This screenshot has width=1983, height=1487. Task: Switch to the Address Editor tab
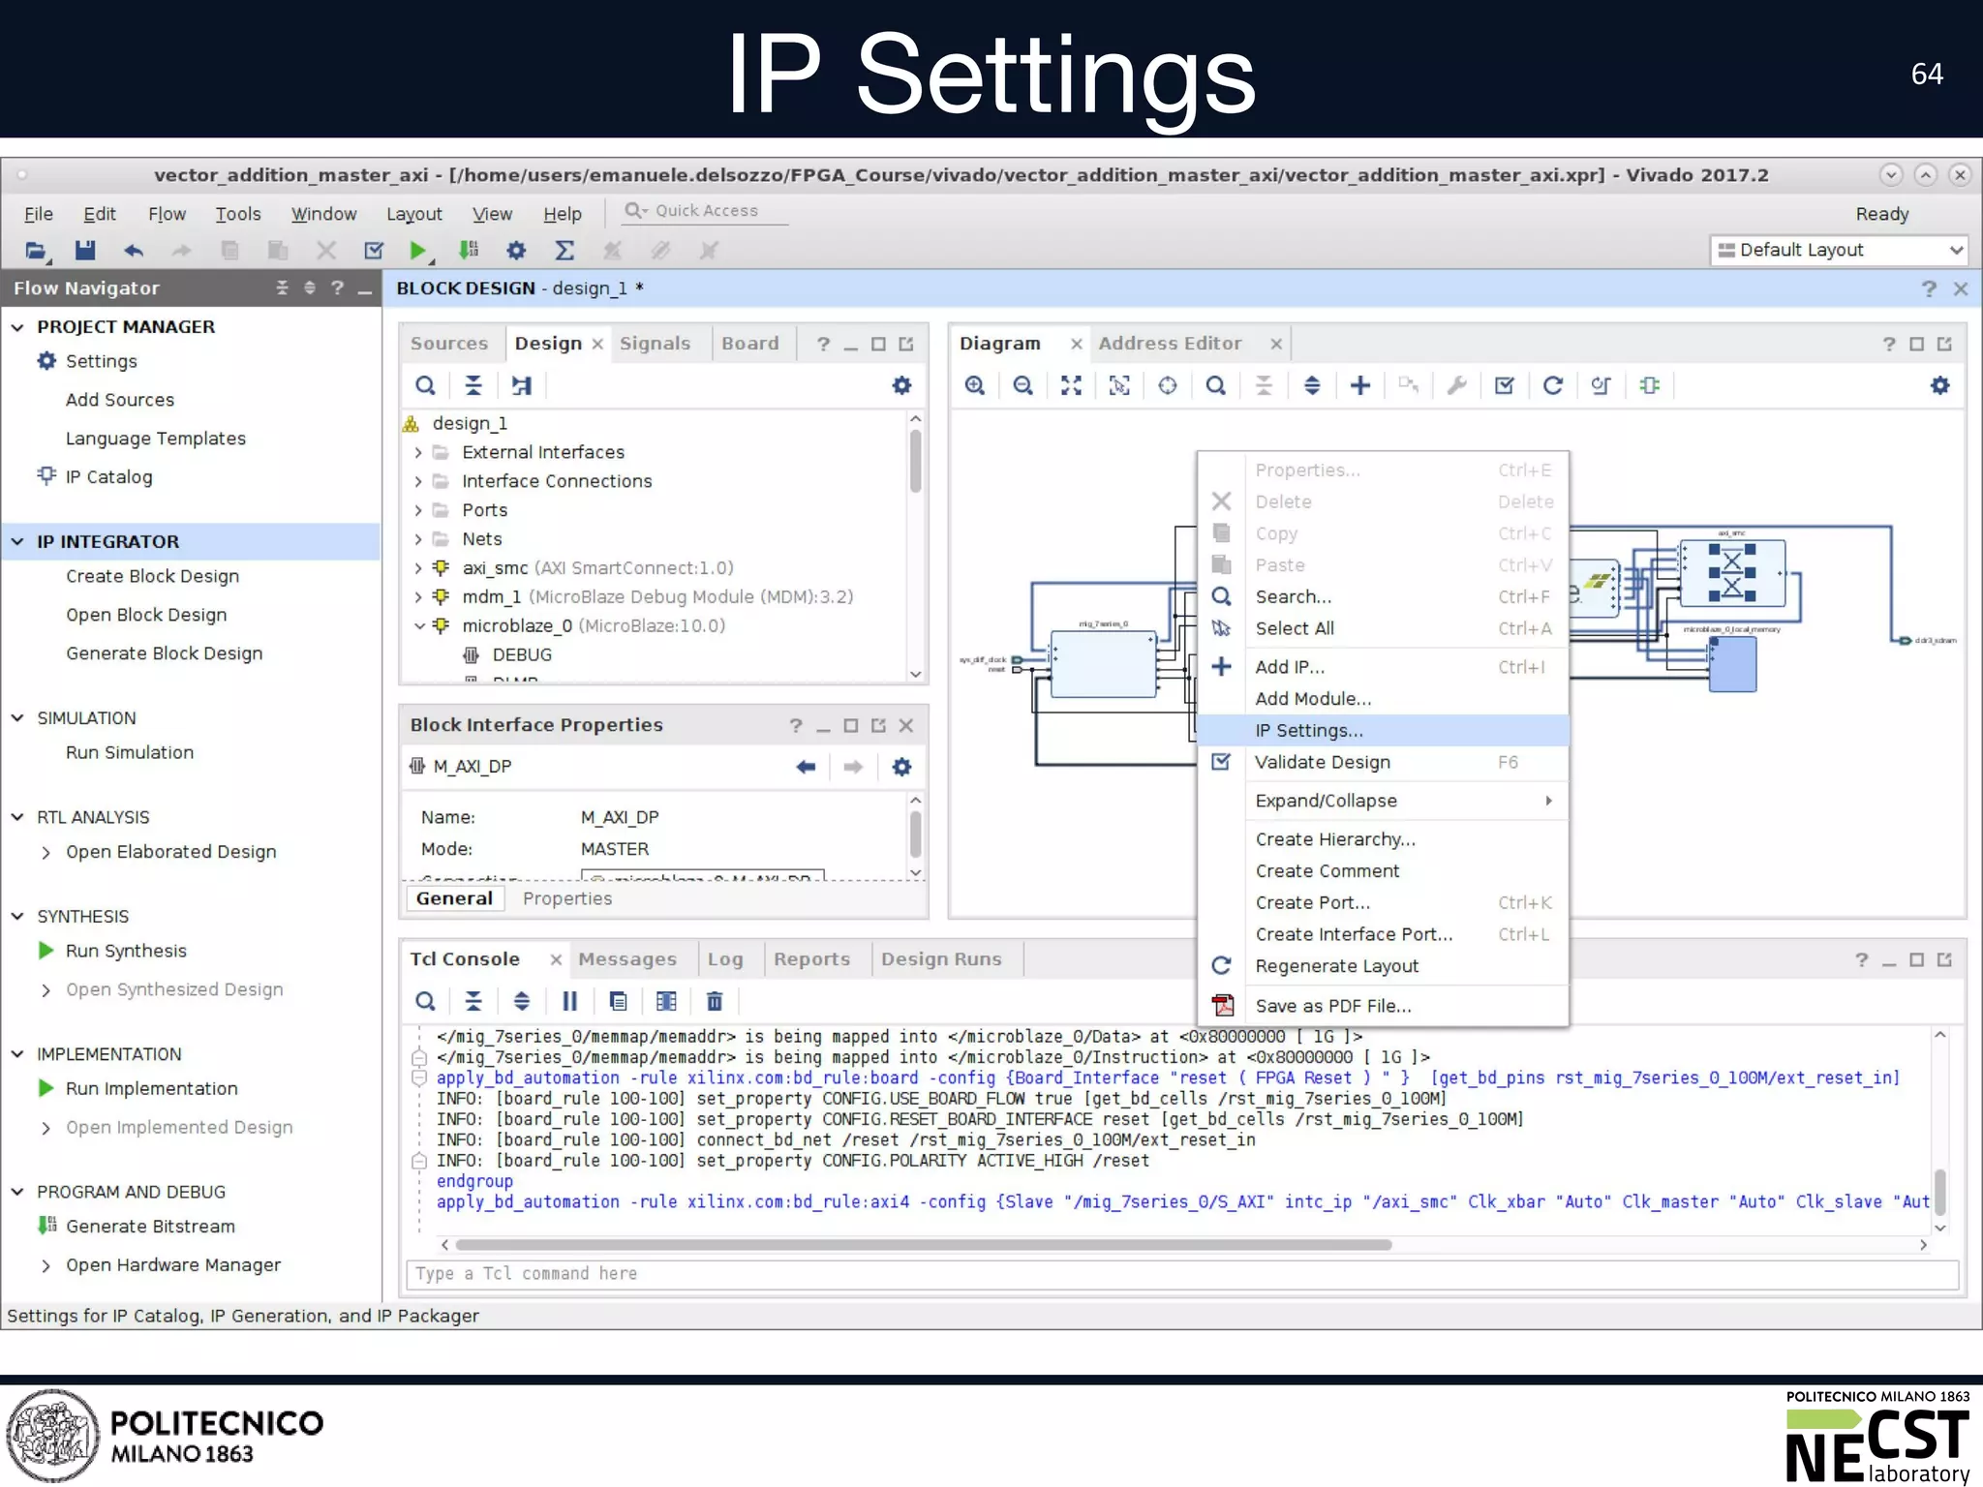[x=1170, y=344]
